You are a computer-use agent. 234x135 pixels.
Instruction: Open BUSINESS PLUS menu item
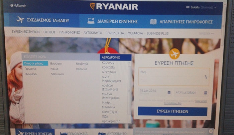pos(157,33)
